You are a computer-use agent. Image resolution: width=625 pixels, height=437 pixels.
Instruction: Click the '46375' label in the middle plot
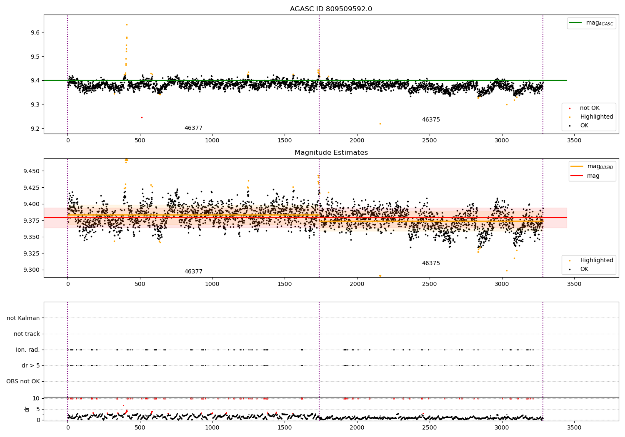point(431,263)
